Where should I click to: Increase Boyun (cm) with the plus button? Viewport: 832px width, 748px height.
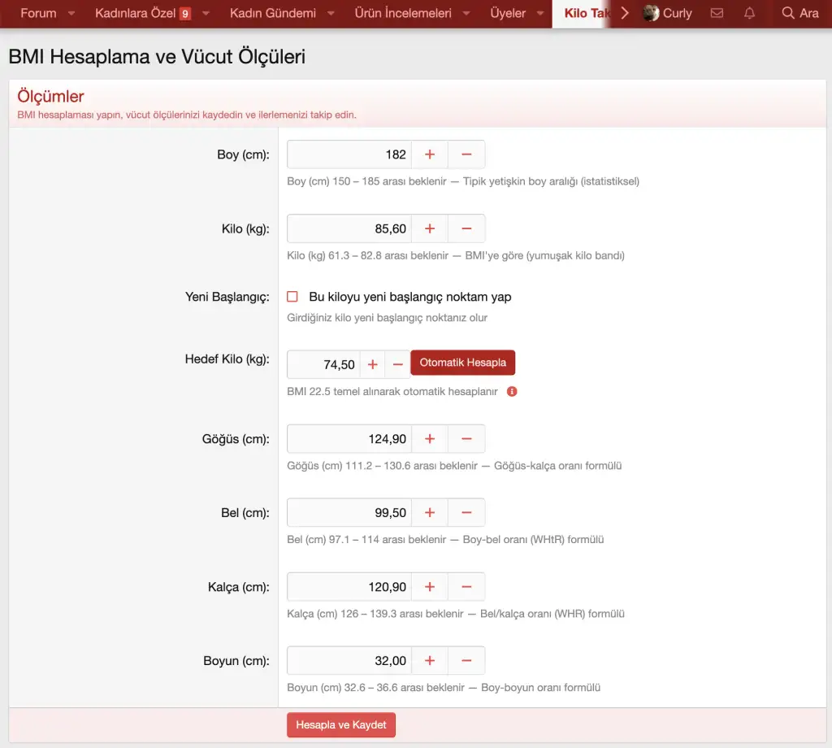(430, 661)
